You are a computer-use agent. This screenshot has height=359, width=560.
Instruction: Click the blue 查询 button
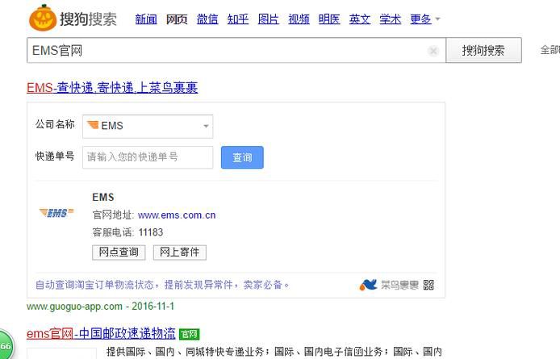pos(242,157)
